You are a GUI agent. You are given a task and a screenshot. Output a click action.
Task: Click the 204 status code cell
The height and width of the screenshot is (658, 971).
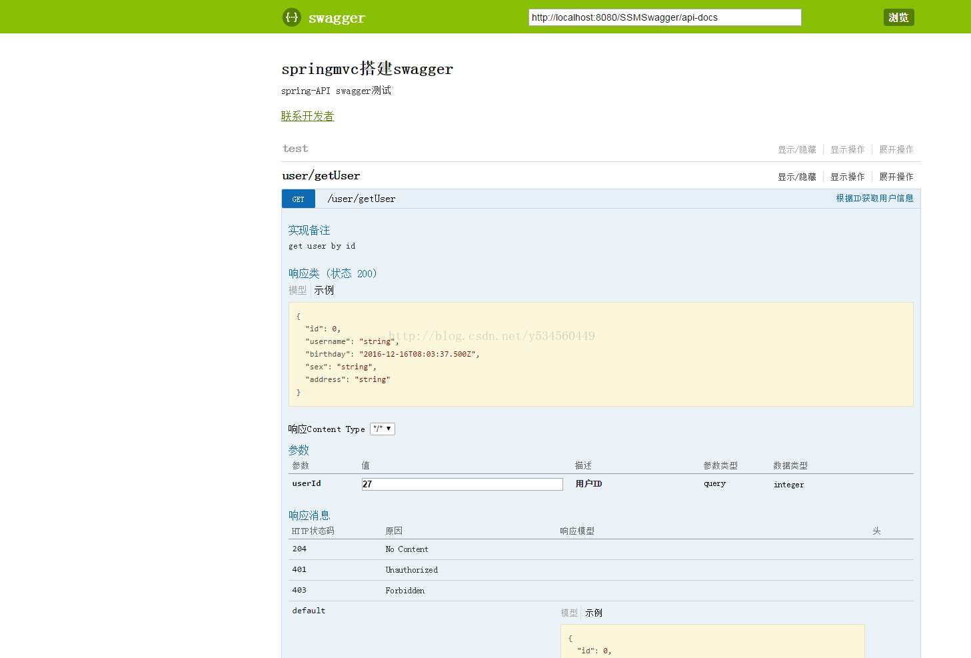[x=299, y=549]
